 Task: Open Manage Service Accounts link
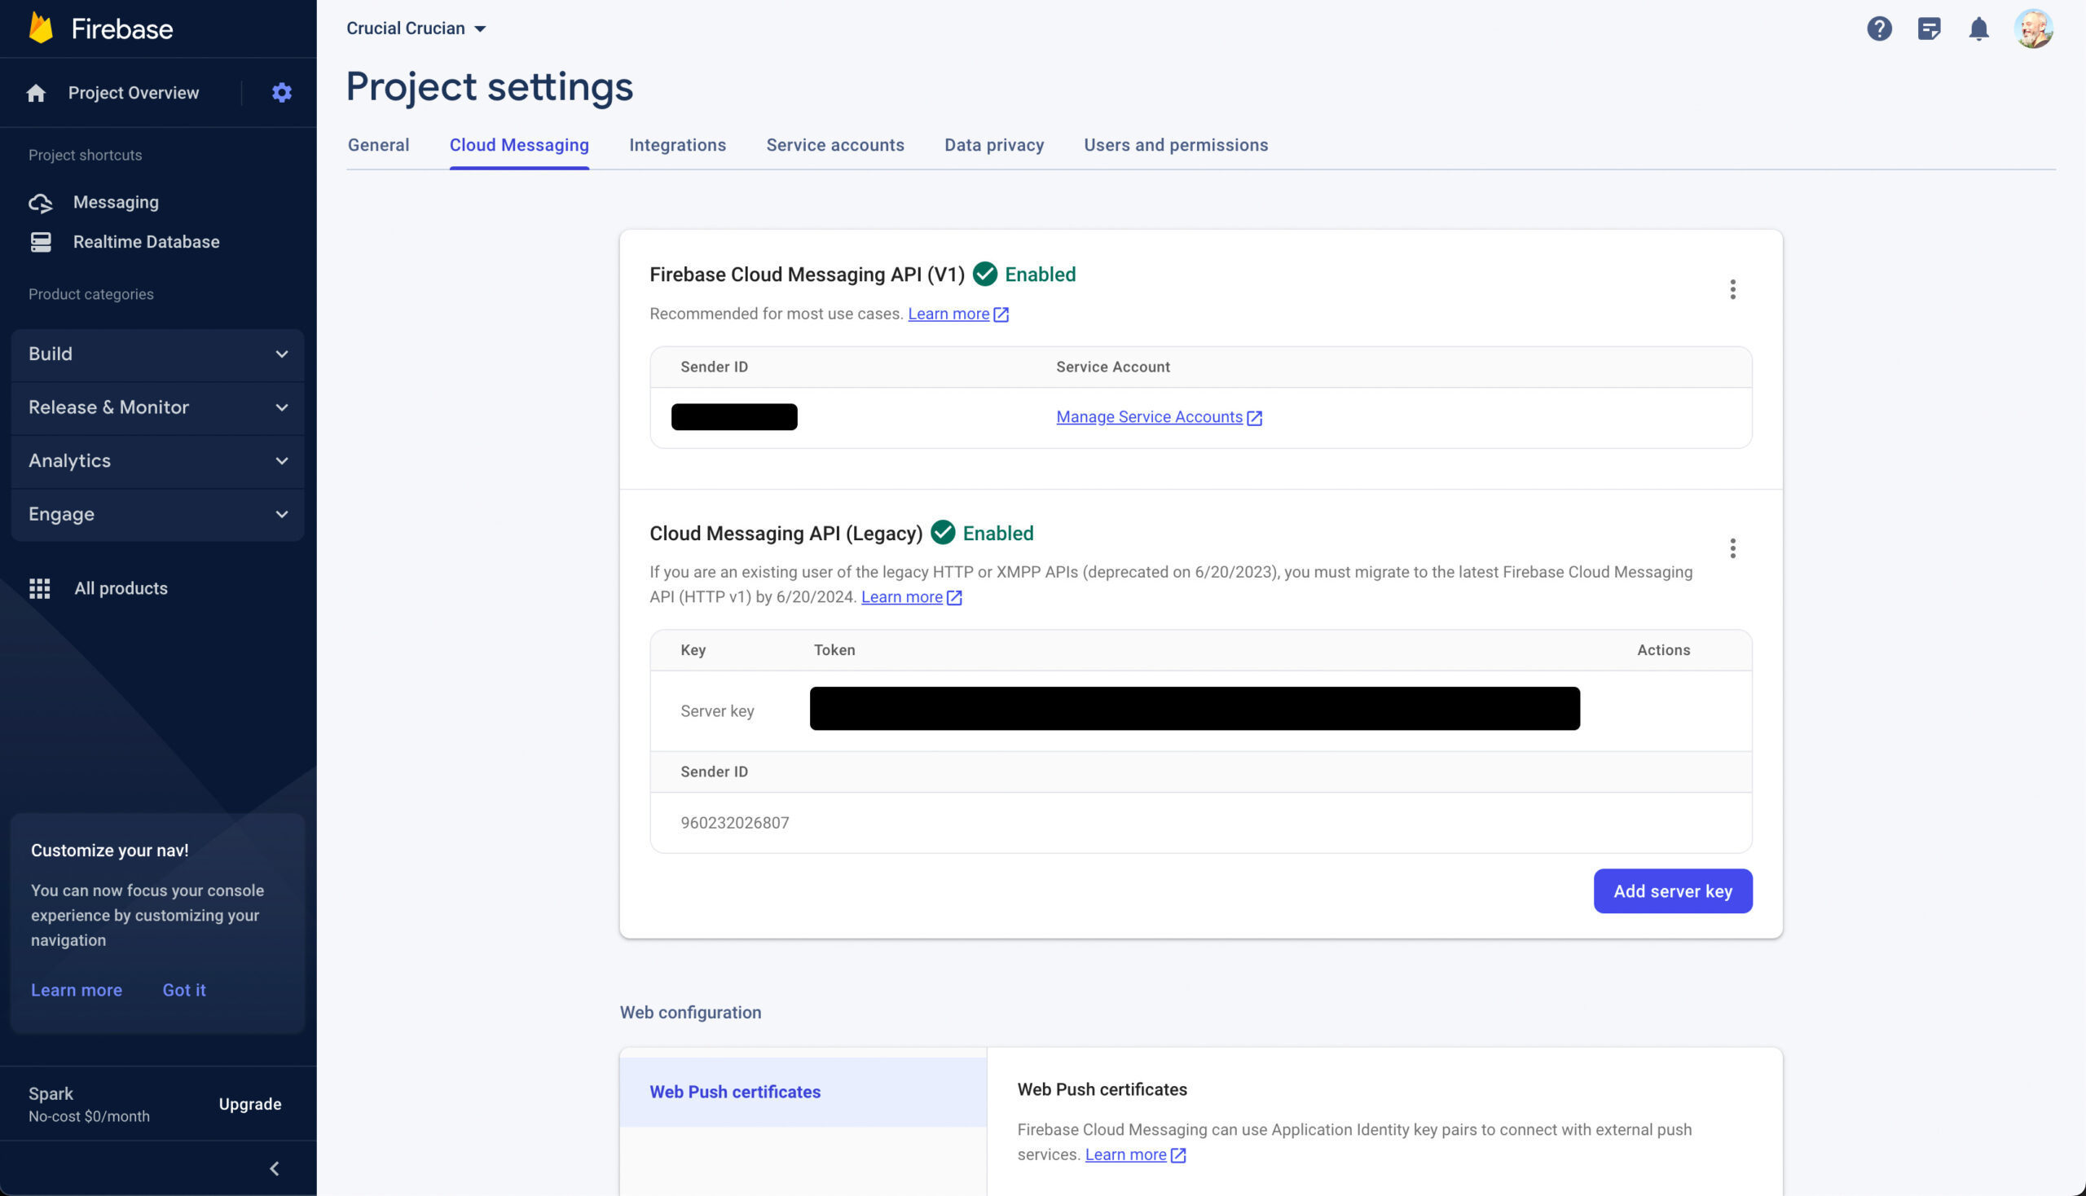[x=1149, y=417]
